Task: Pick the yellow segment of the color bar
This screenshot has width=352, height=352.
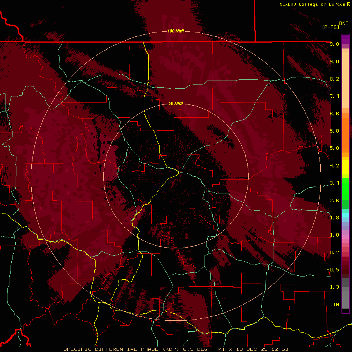Action: click(345, 167)
